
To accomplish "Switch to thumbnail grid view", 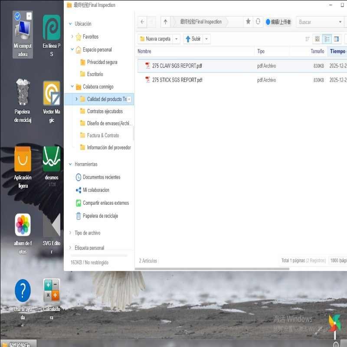I will (x=317, y=39).
